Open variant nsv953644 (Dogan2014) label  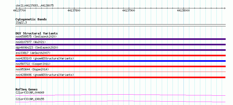coord(32,69)
